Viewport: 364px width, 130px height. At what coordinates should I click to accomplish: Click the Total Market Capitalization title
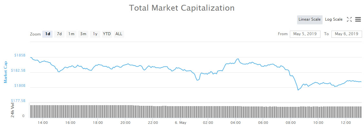tap(182, 8)
